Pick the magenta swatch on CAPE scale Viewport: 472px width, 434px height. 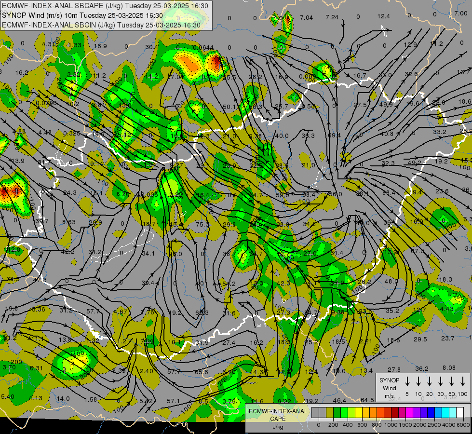(409, 412)
